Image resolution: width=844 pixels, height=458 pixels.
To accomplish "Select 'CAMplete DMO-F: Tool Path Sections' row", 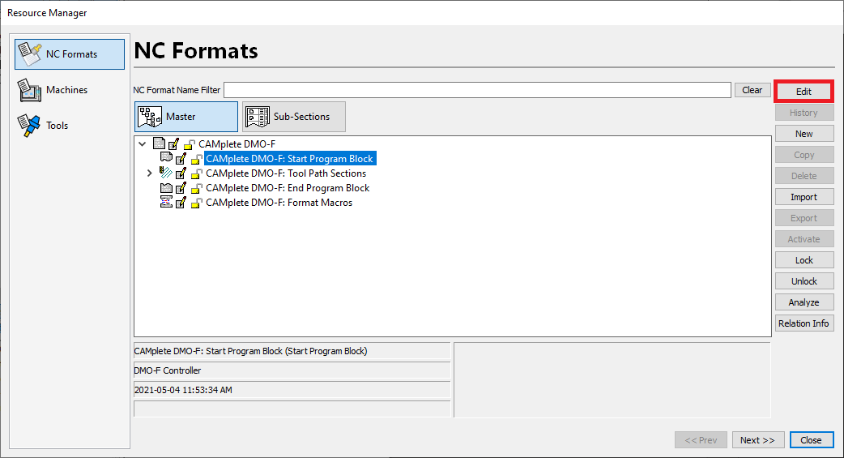I will [x=286, y=173].
